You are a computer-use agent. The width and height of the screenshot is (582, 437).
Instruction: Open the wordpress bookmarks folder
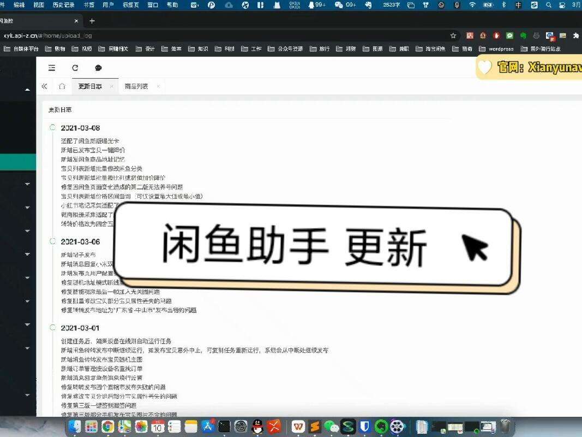point(496,49)
